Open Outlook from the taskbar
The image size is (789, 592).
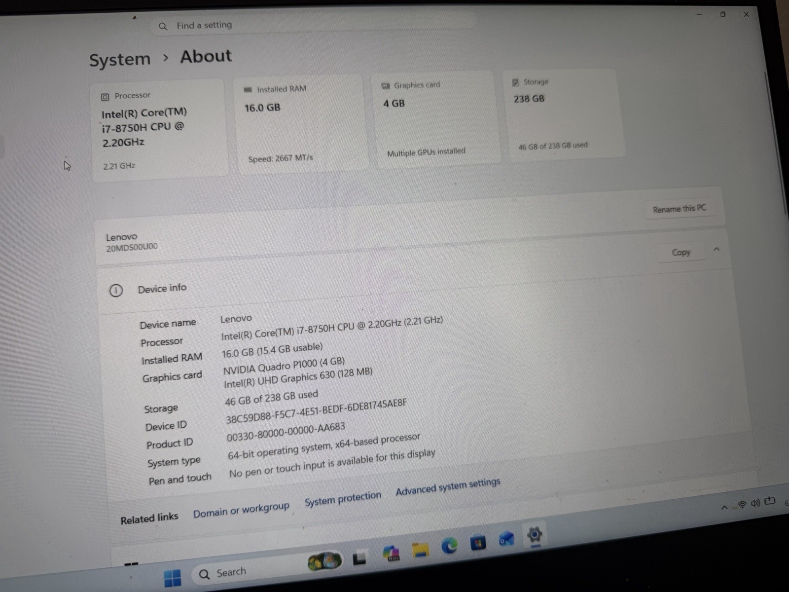tap(506, 539)
